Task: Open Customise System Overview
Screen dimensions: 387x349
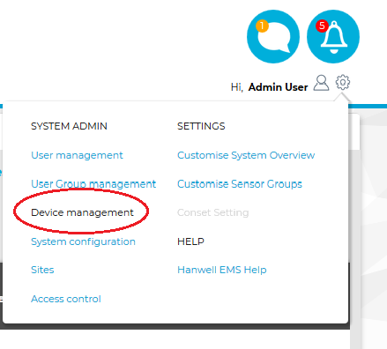Action: (246, 155)
